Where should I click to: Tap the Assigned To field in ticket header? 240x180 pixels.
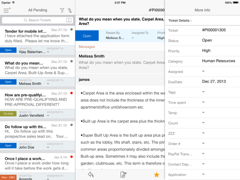[140, 35]
